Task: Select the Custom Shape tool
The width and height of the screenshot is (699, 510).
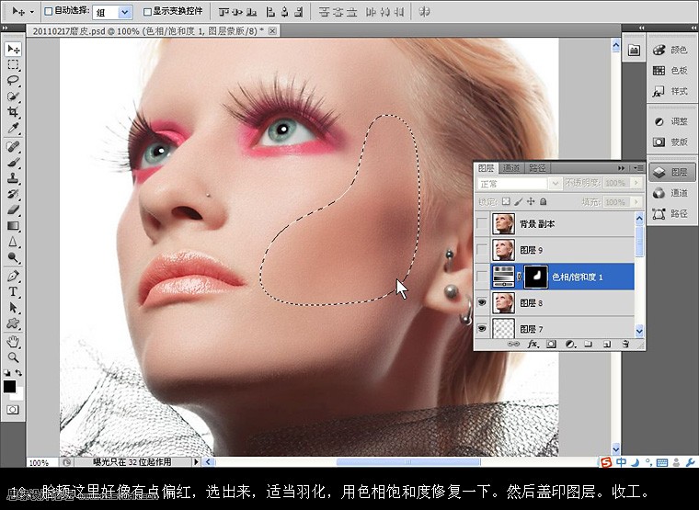Action: click(x=13, y=323)
